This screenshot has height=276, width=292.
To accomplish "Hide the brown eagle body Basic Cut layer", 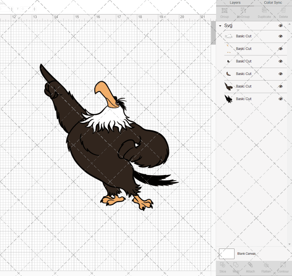I will tap(280, 86).
